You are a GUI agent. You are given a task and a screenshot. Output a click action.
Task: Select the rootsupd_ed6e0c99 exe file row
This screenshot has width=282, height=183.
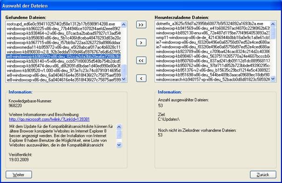tap(63, 24)
